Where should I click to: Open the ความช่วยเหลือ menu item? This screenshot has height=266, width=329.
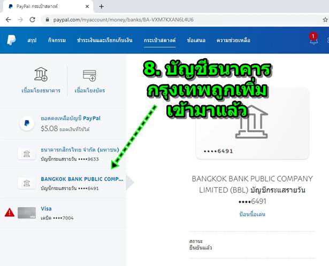point(234,40)
